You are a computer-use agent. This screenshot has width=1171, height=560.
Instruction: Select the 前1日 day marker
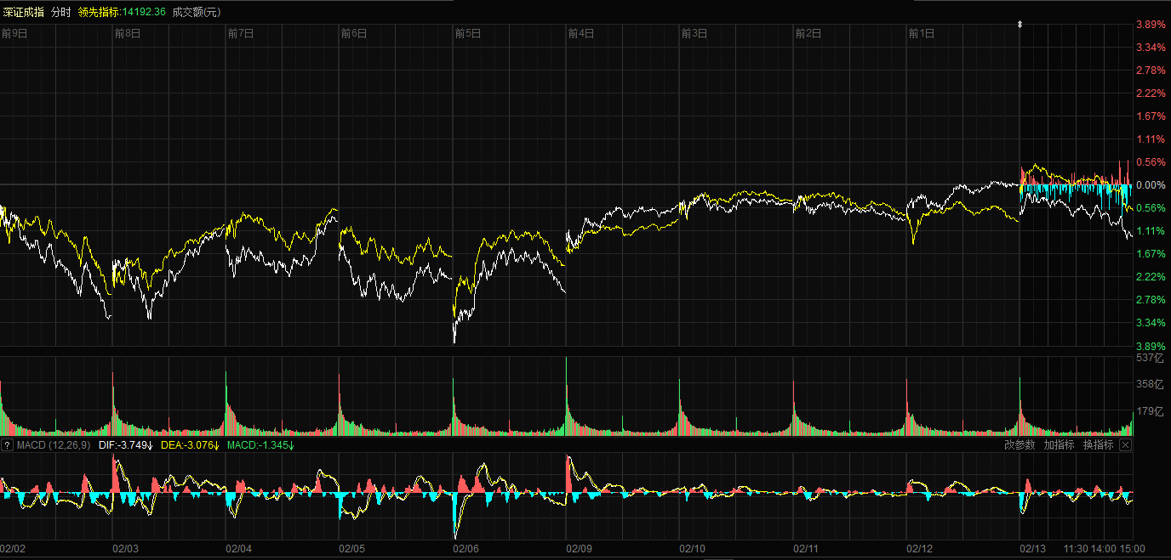922,34
